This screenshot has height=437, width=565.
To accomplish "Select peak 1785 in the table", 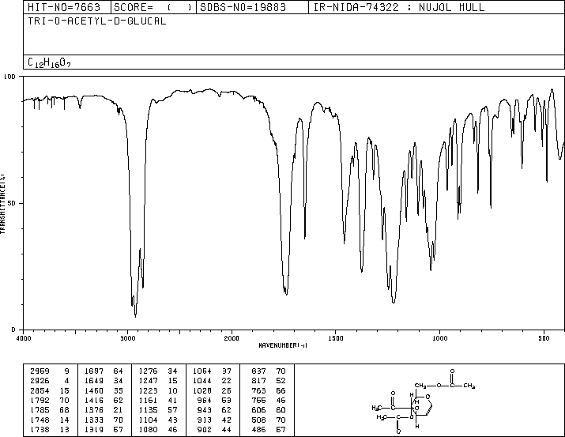I will [x=40, y=410].
